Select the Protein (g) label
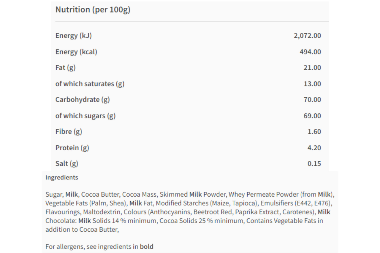This screenshot has width=380, height=253. pyautogui.click(x=72, y=148)
